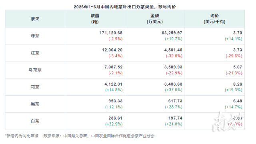Select the amount value 3,589.93
The image size is (256, 144).
tap(173, 67)
